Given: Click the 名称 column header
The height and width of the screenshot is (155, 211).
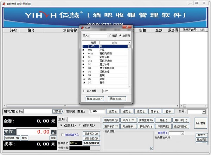Looking at the screenshot, I should pyautogui.click(x=114, y=43).
